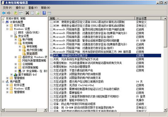Viewport: 168px width, 117px height.
Task: Expand the 审核策略 node
Action: pos(20,47)
